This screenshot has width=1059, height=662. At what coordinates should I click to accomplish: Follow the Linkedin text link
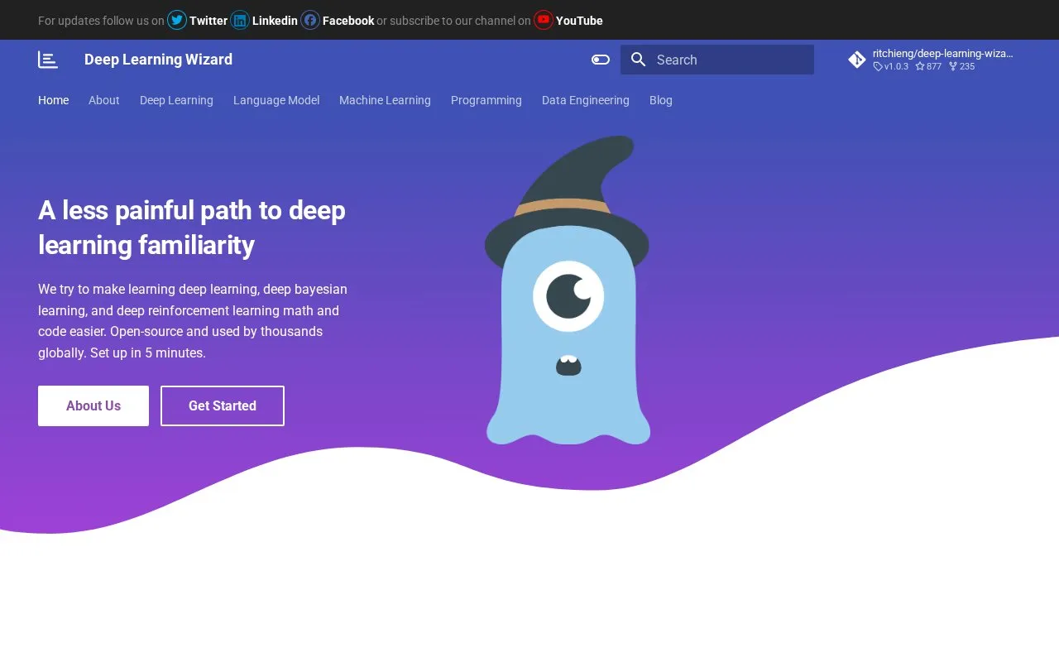(x=275, y=21)
